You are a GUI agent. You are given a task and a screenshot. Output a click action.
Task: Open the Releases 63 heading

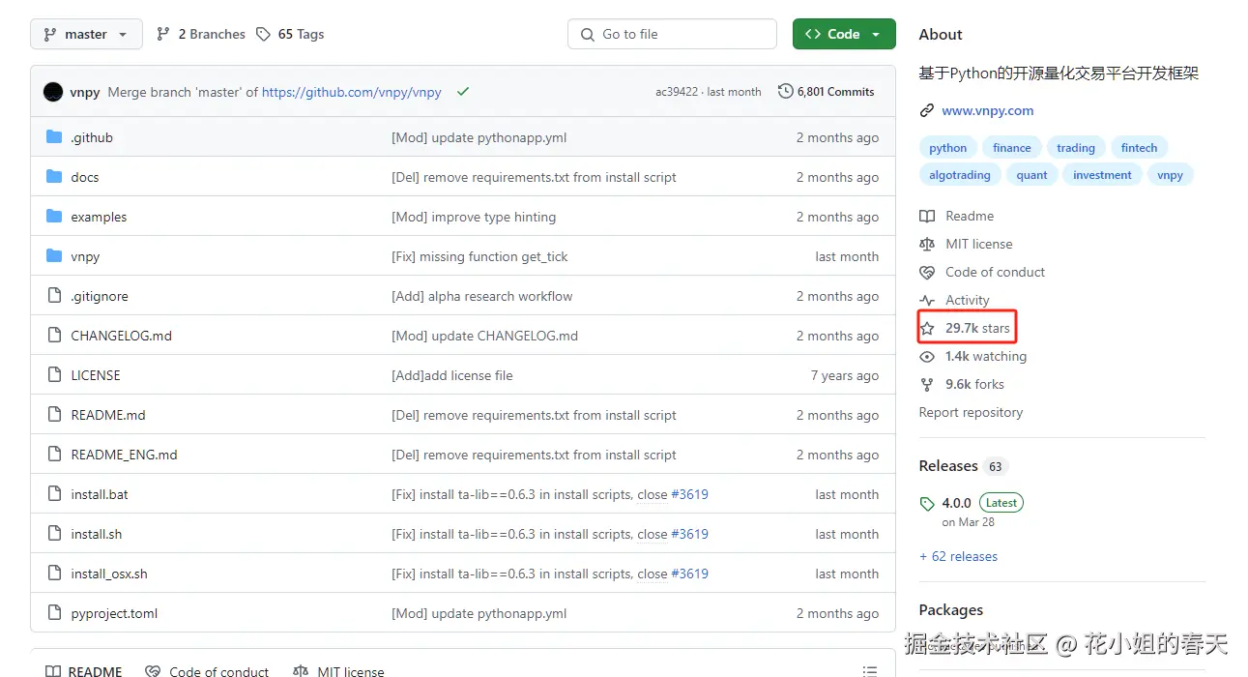(x=963, y=466)
